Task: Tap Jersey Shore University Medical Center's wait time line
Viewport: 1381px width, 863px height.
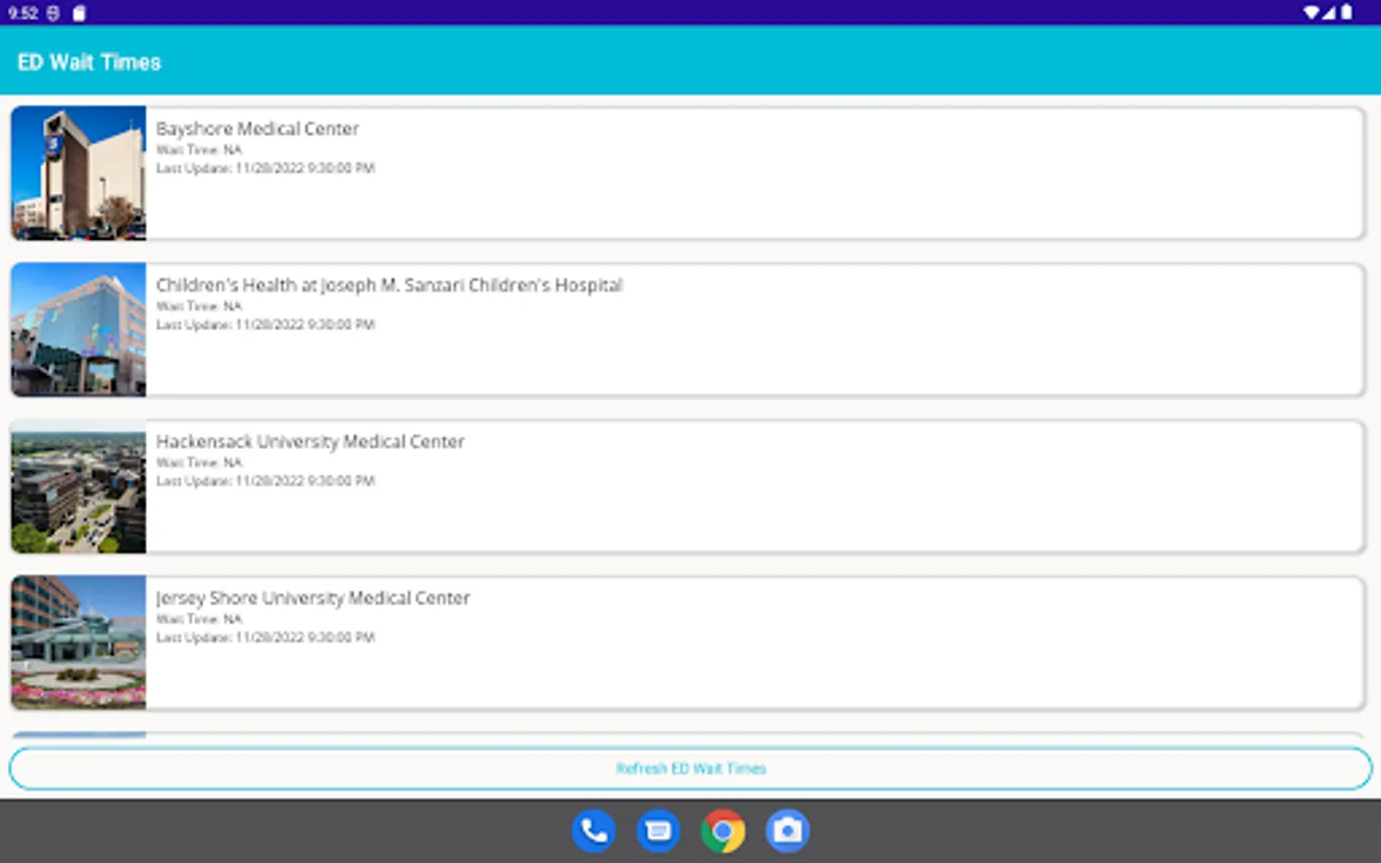Action: [x=199, y=619]
